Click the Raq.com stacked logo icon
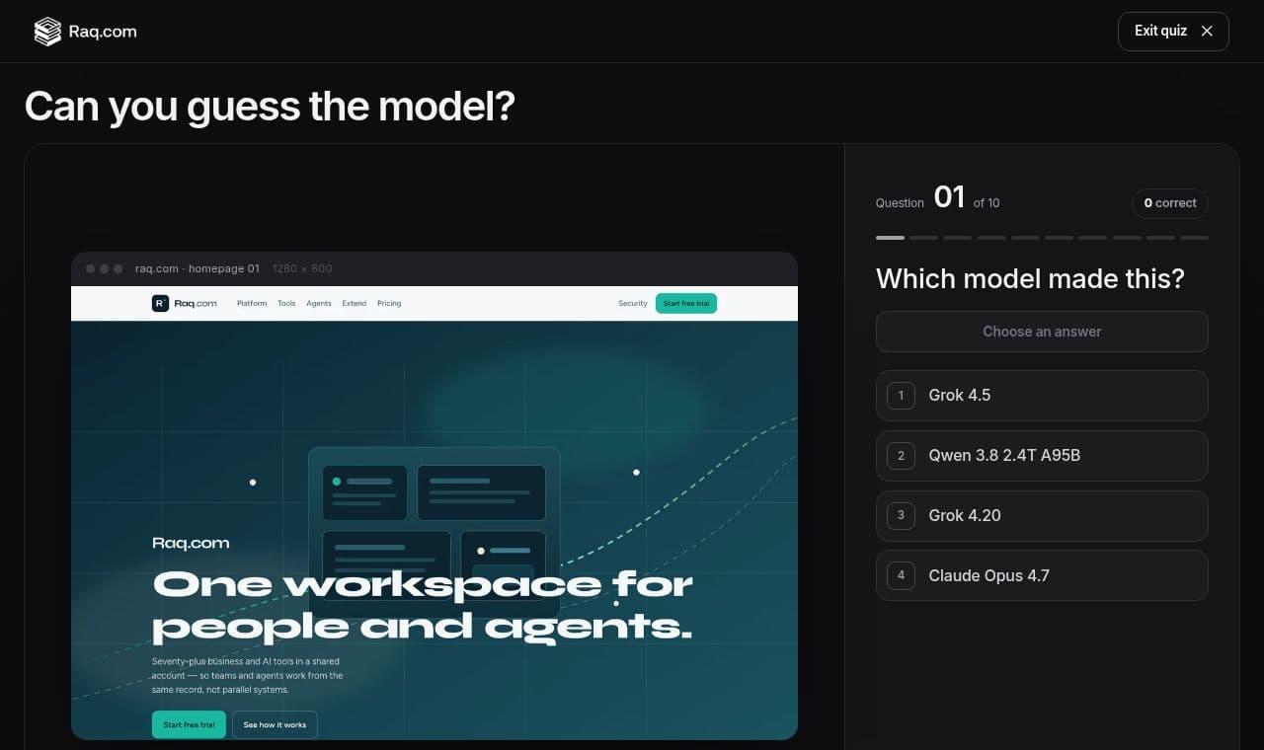 pyautogui.click(x=47, y=32)
